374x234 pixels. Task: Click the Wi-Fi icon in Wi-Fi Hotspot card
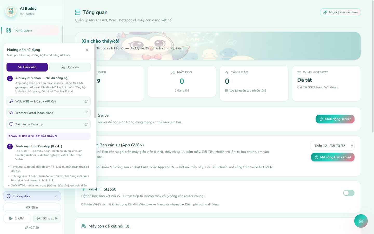coord(84,189)
